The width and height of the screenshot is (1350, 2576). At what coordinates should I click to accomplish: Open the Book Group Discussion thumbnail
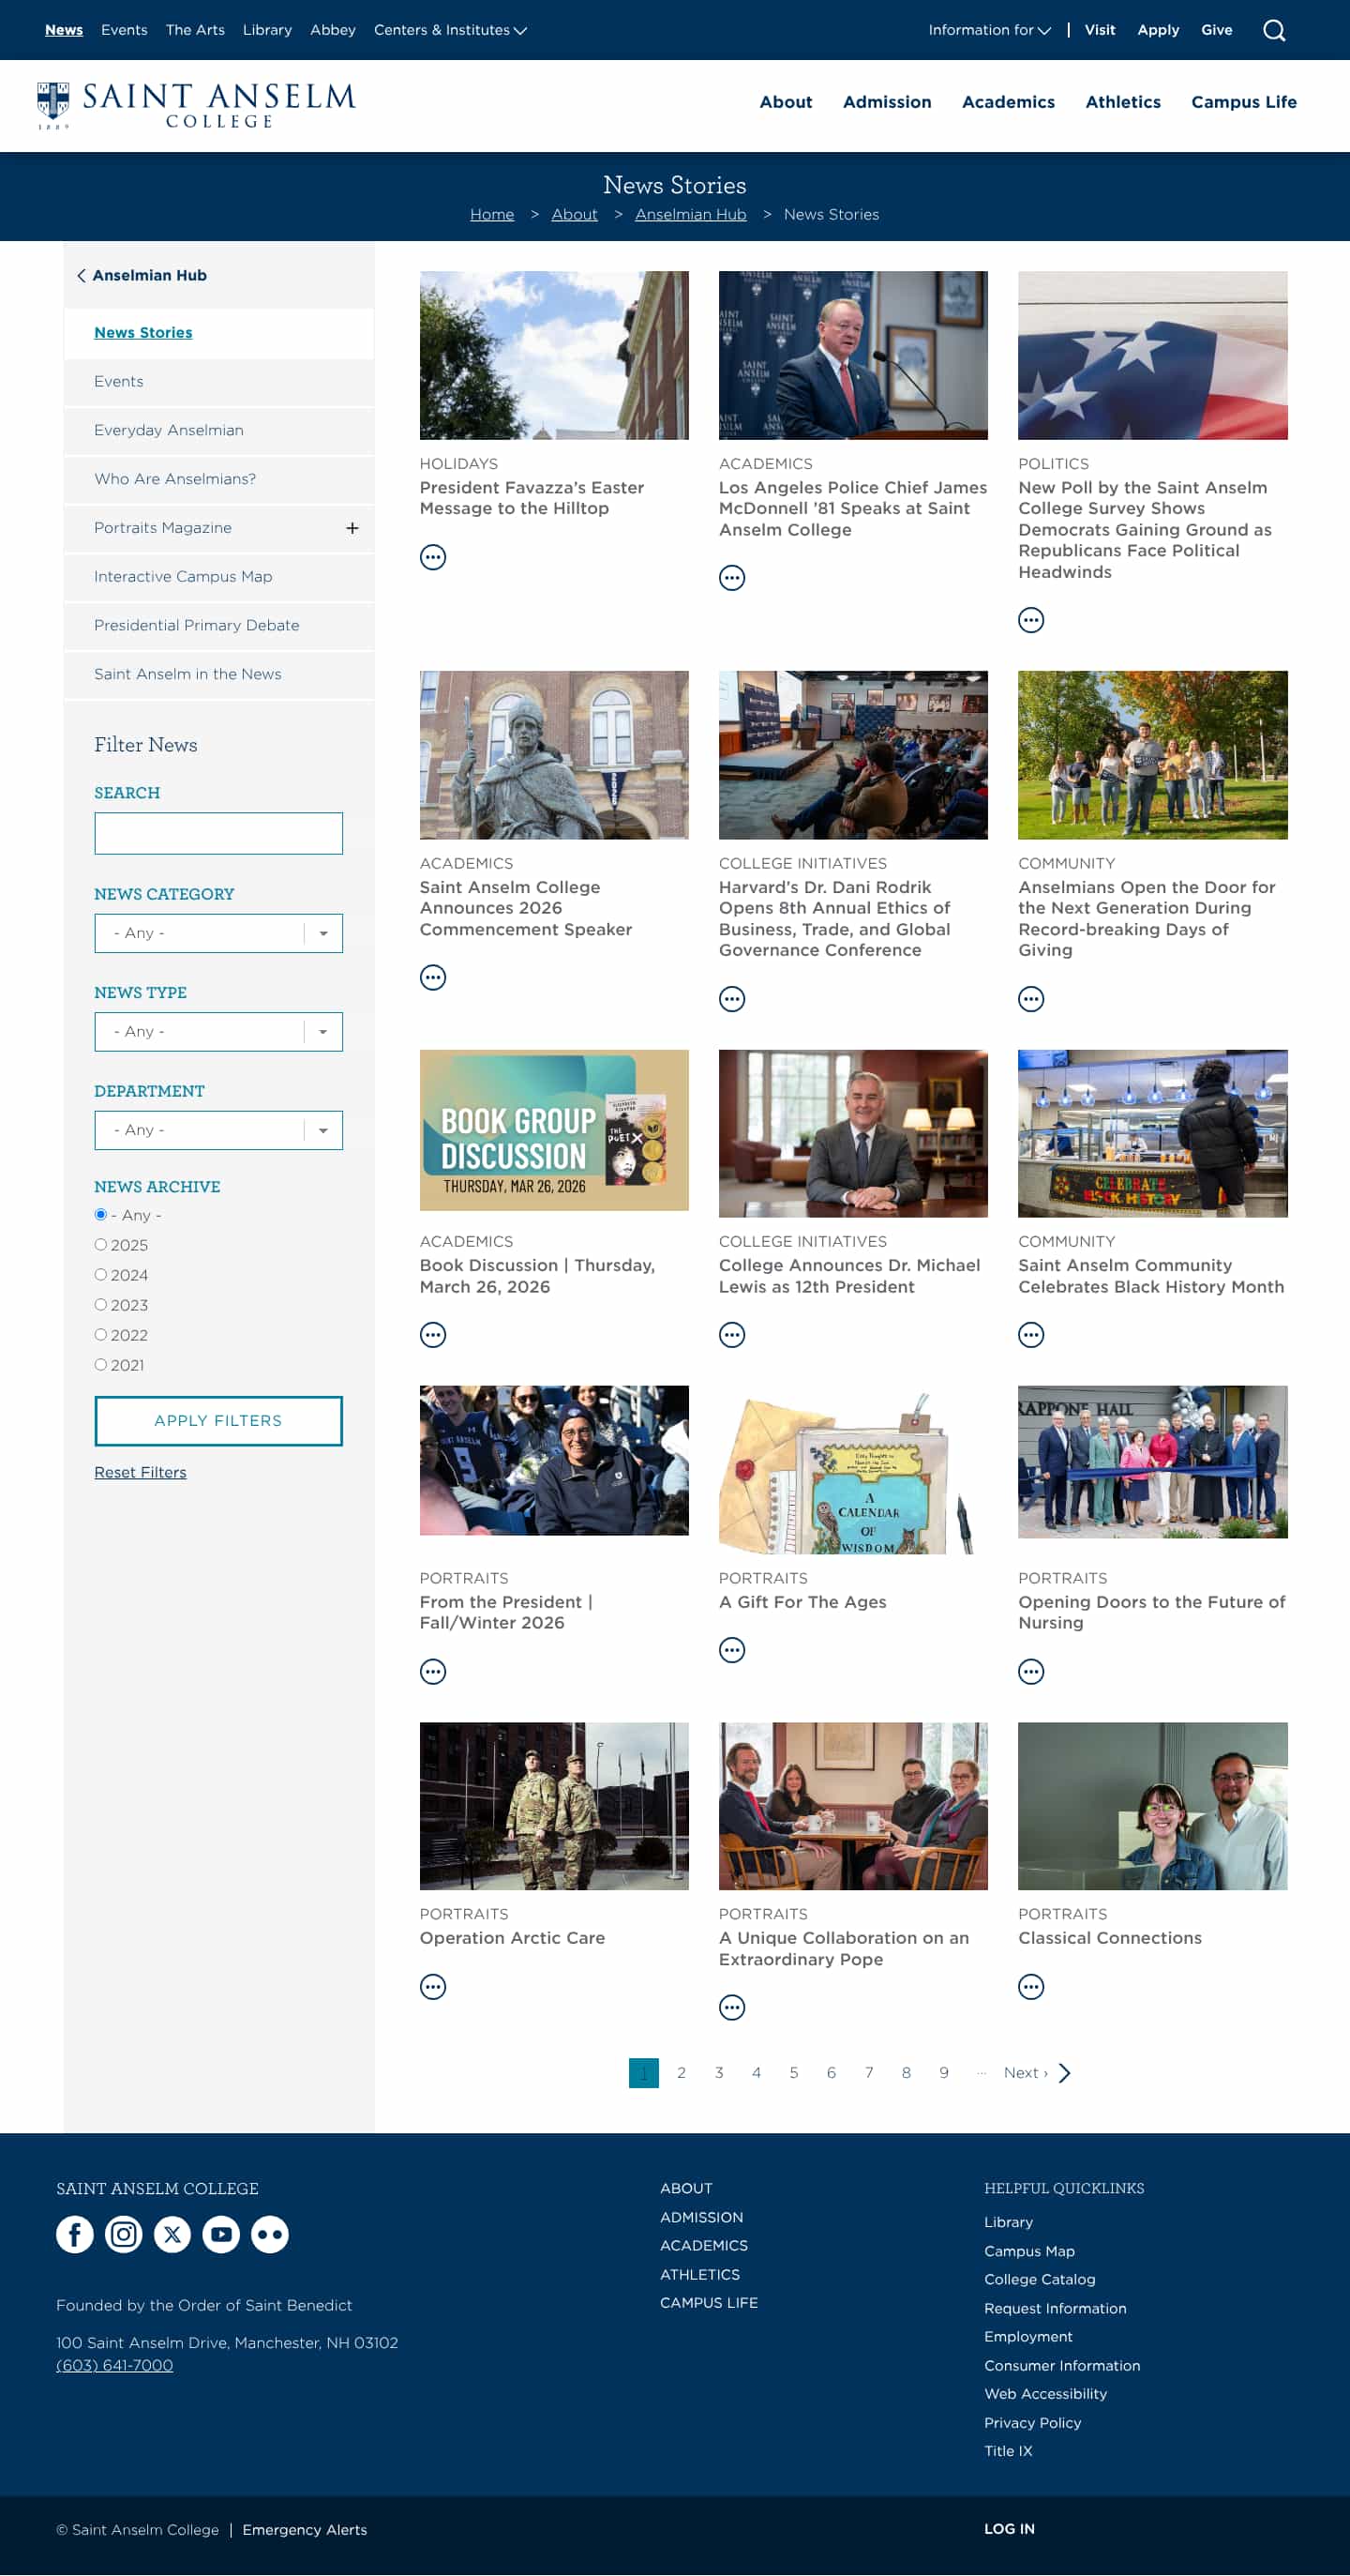[x=553, y=1130]
